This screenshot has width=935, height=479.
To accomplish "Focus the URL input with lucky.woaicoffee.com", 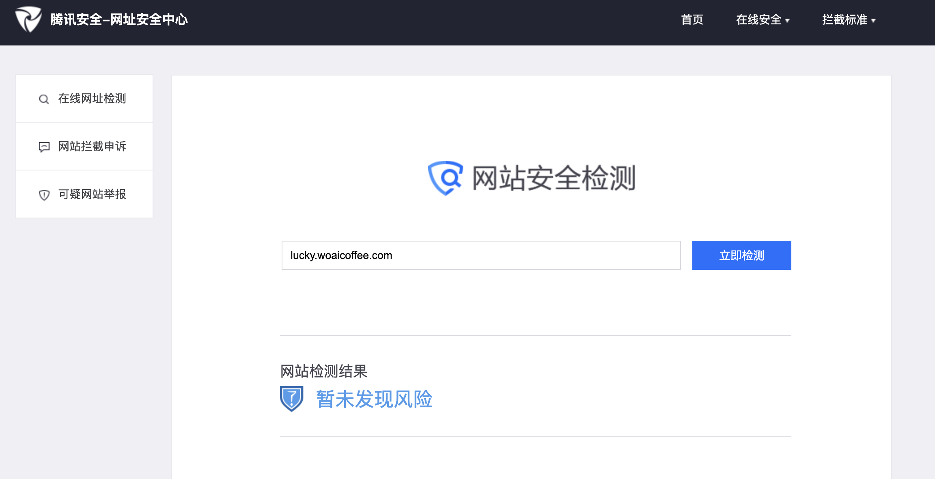I will point(481,255).
